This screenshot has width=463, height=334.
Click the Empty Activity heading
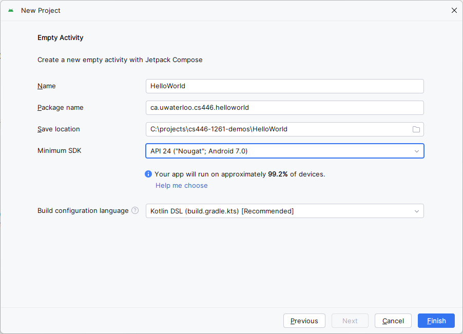[x=61, y=37]
